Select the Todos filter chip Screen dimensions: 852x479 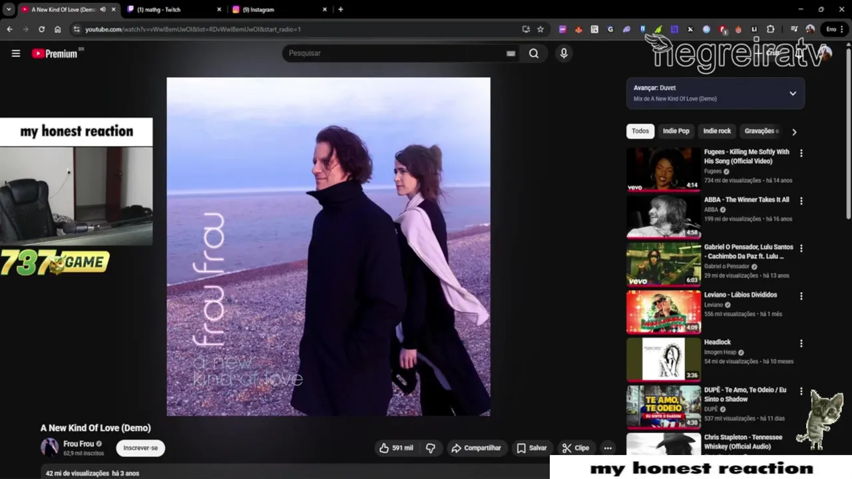coord(640,131)
